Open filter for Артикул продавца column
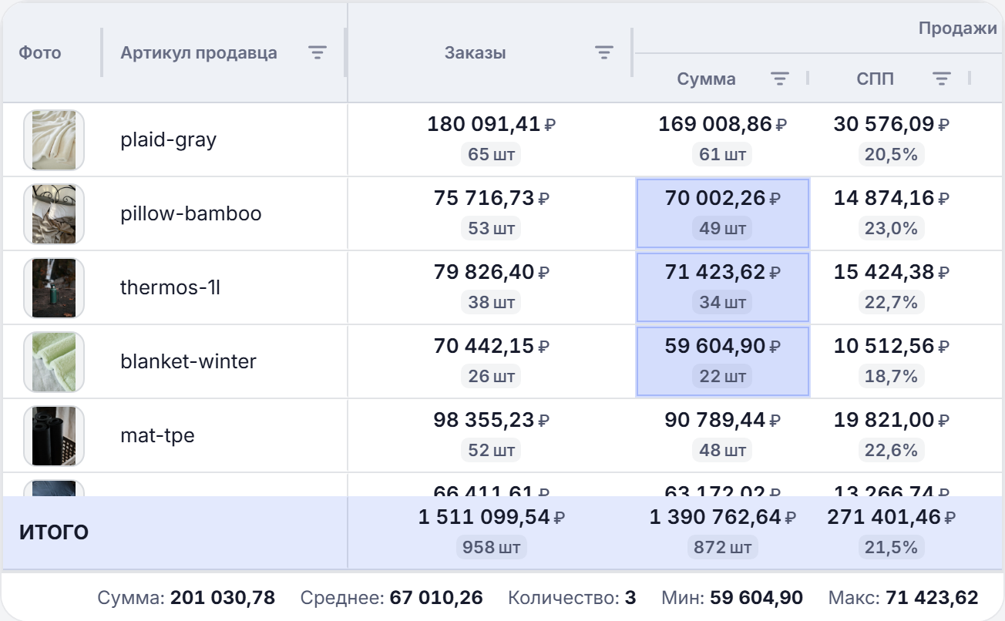This screenshot has width=1005, height=621. (318, 52)
